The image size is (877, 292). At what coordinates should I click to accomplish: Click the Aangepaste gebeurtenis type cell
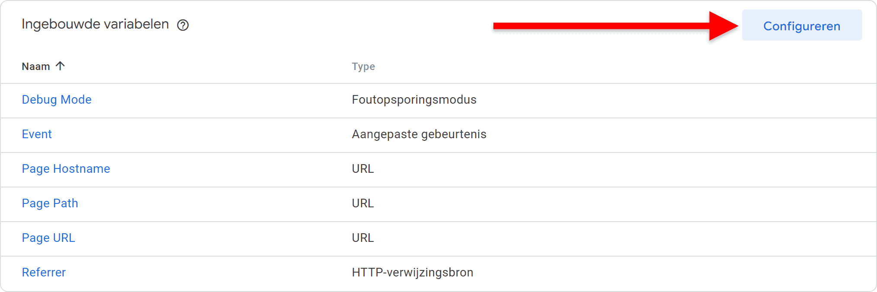coord(419,134)
